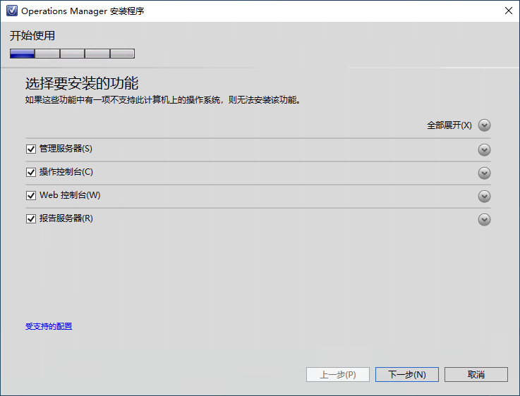Click the 开始使用 step title
This screenshot has width=520, height=396.
pos(32,35)
